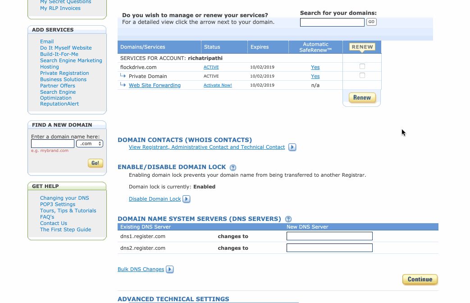This screenshot has width=470, height=303.
Task: Click GO button next to domain search
Action: (371, 22)
